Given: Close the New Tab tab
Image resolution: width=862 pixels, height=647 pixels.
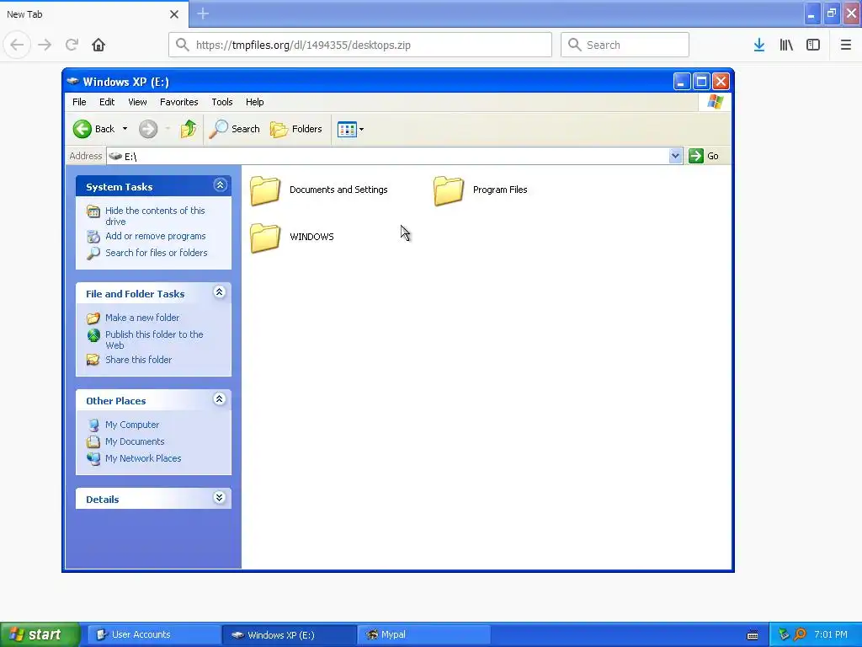Looking at the screenshot, I should pos(174,14).
